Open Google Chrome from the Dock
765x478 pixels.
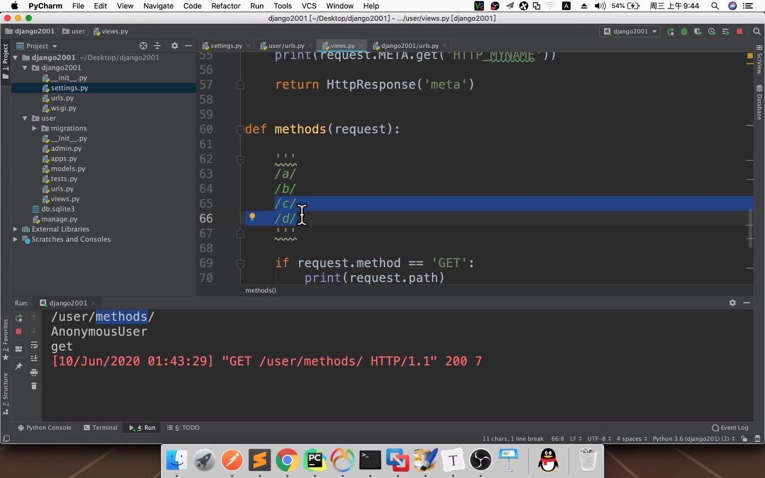287,460
